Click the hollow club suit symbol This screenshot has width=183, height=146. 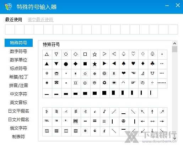click(x=152, y=54)
